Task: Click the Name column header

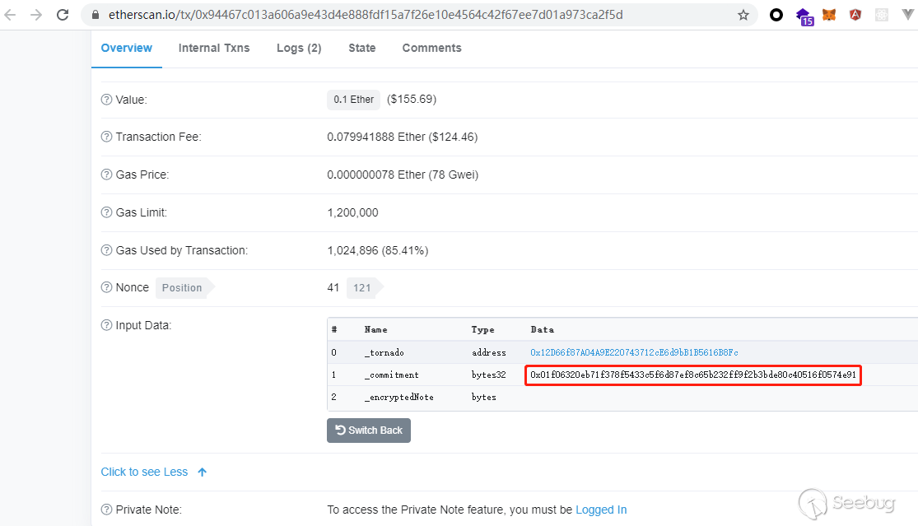Action: [x=376, y=329]
